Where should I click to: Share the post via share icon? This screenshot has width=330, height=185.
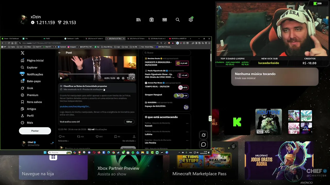pyautogui.click(x=134, y=137)
